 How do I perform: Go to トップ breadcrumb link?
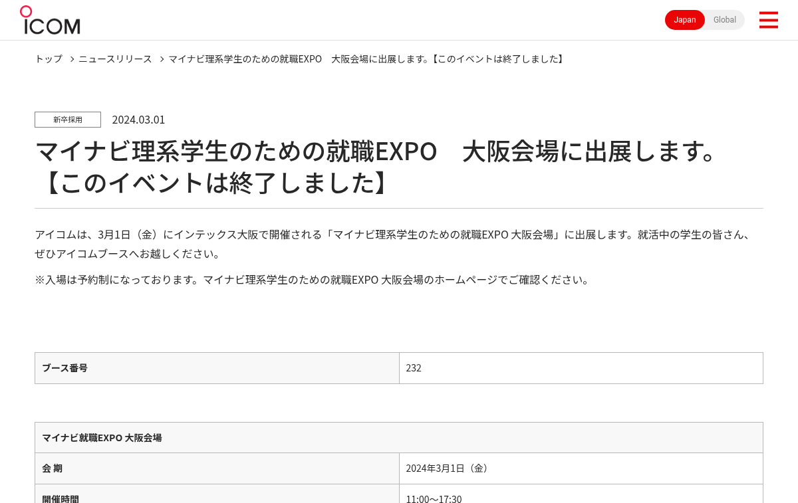[49, 59]
